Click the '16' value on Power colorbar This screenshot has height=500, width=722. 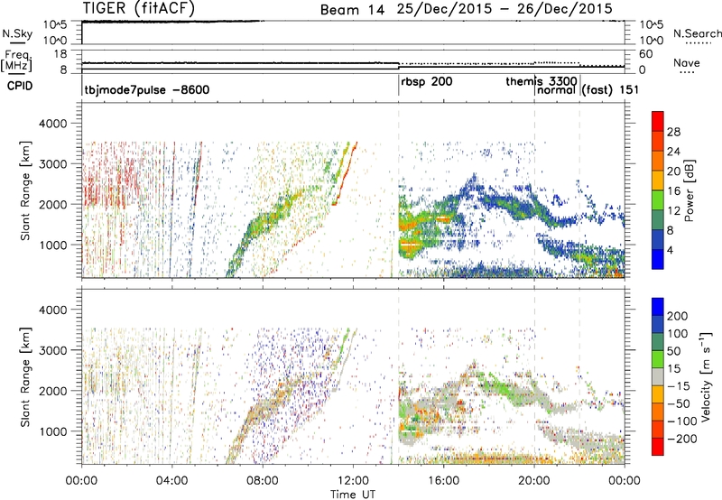point(673,191)
